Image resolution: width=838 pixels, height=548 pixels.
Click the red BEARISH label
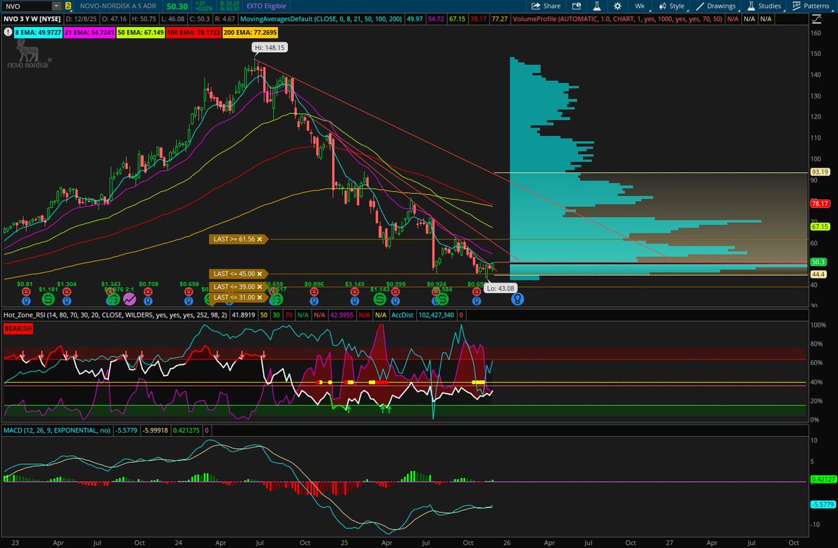click(18, 328)
